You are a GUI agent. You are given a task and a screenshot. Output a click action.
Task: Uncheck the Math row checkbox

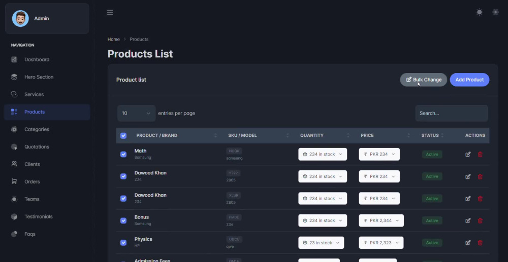pos(123,155)
